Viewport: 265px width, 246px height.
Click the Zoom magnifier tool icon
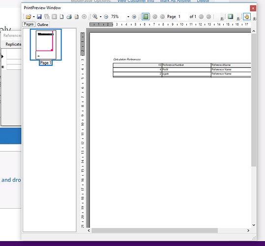click(95, 17)
